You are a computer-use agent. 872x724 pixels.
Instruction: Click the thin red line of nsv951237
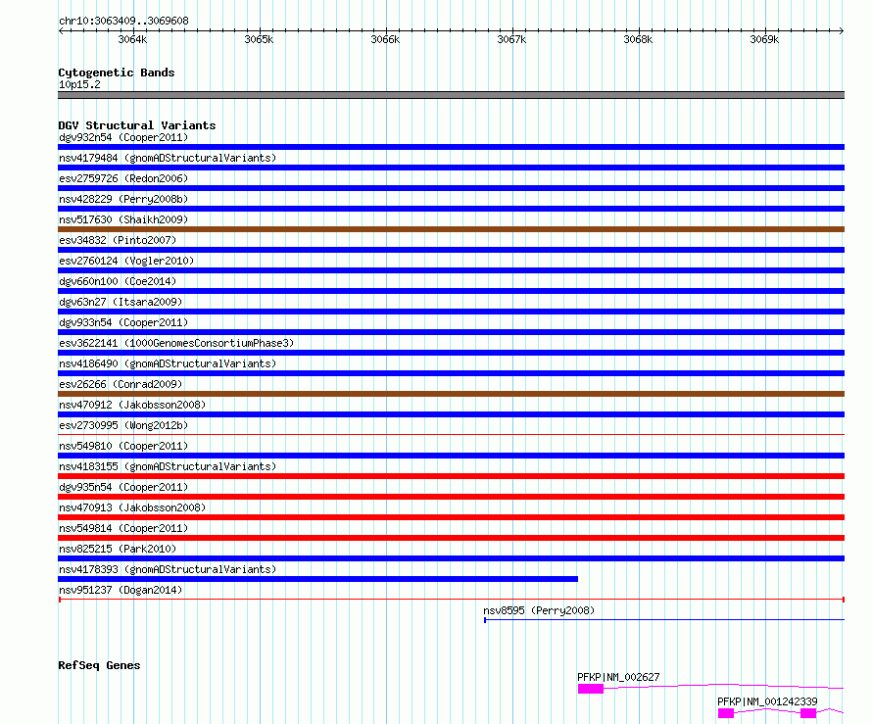point(452,600)
